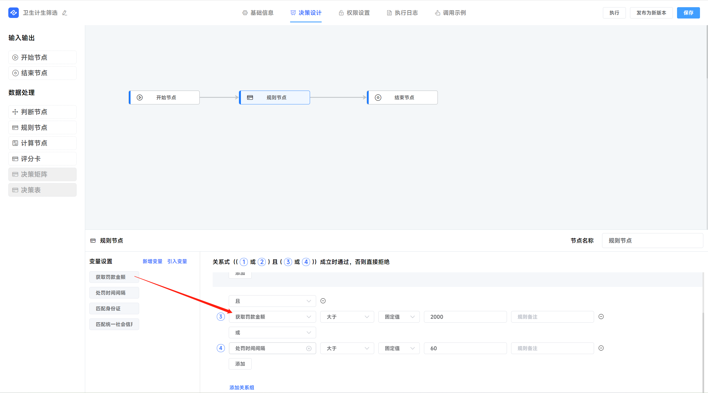This screenshot has width=708, height=393.
Task: Click the app logo icon
Action: coord(14,13)
